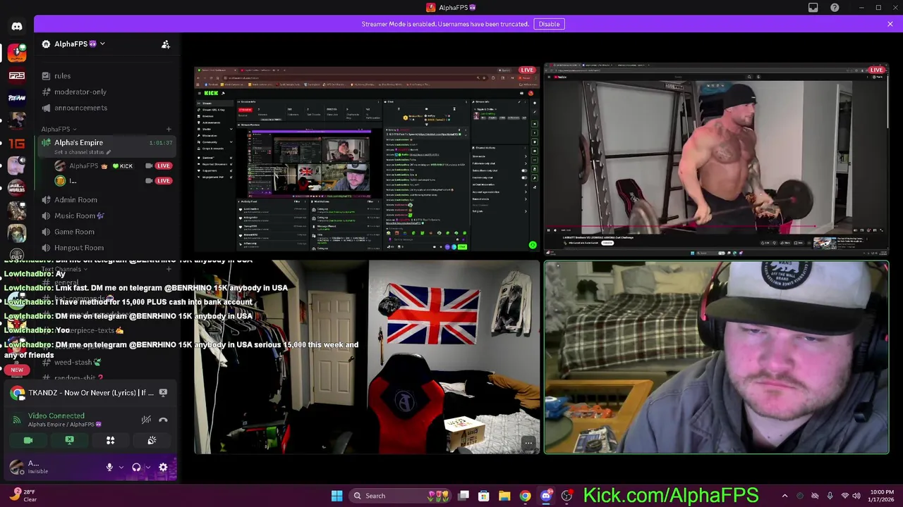Open headphone output options arrow

[x=147, y=467]
